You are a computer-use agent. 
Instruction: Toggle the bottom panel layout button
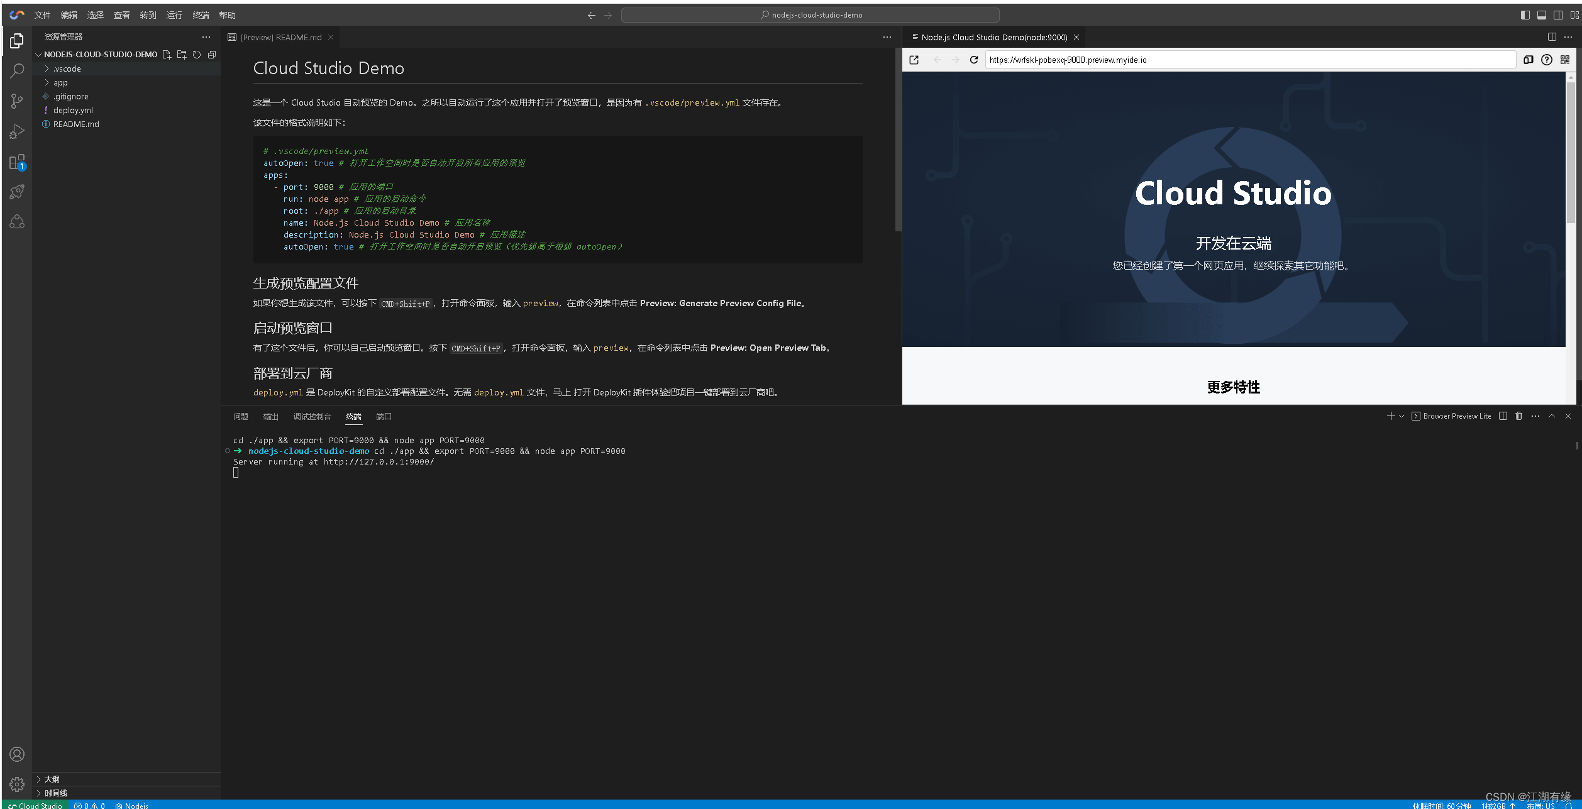point(1541,15)
